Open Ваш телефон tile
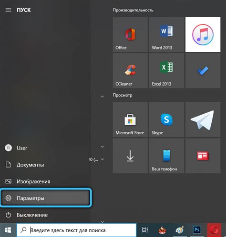 coord(166,156)
